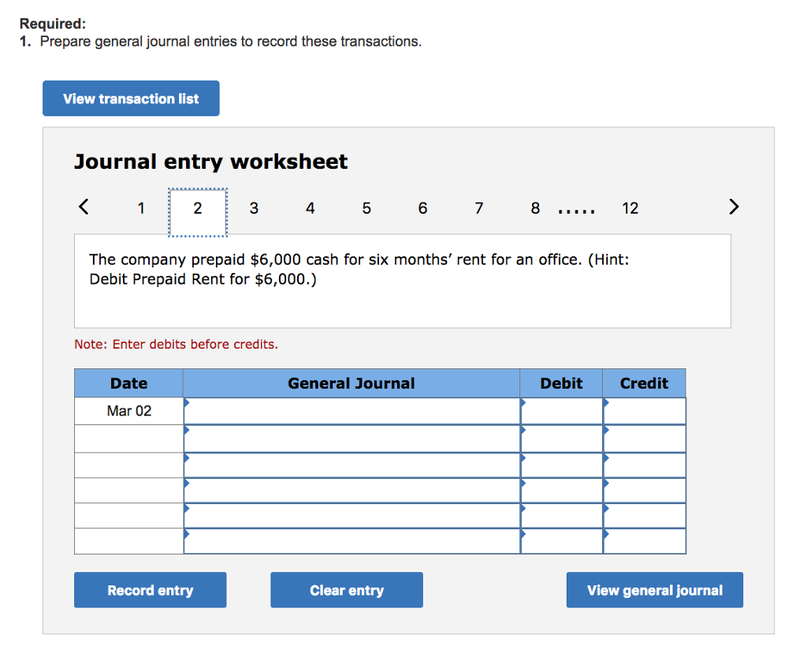Screen dimensions: 807x661
Task: Select Credit field in sixth journal row
Action: [645, 541]
